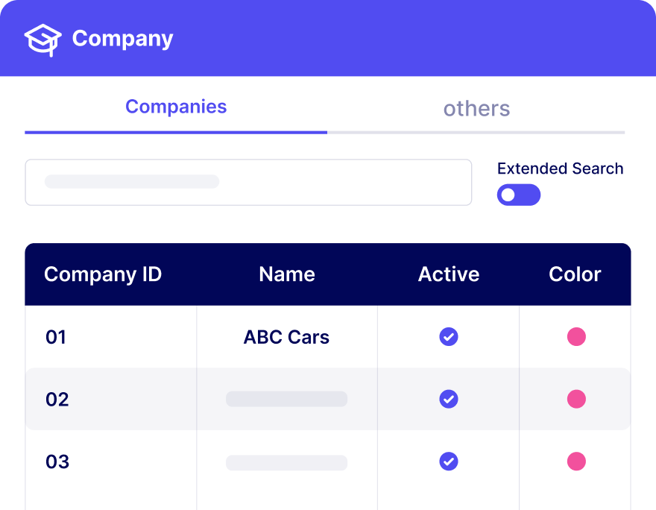
Task: Click the pink color swatch on row 03
Action: [x=575, y=462]
